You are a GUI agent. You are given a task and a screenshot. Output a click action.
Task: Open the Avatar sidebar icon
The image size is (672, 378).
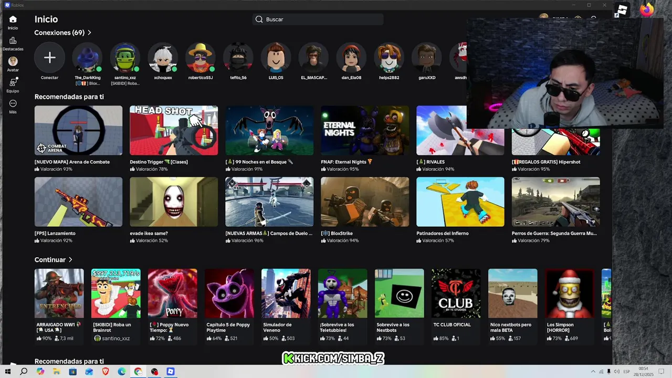point(13,61)
